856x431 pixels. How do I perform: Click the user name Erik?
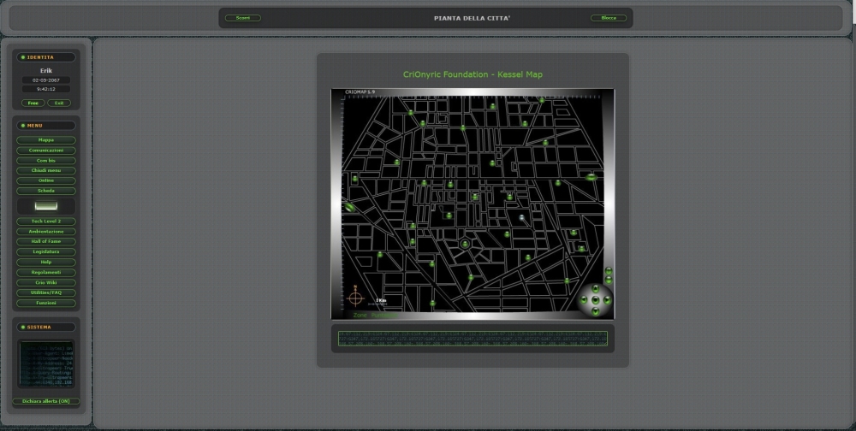point(46,71)
